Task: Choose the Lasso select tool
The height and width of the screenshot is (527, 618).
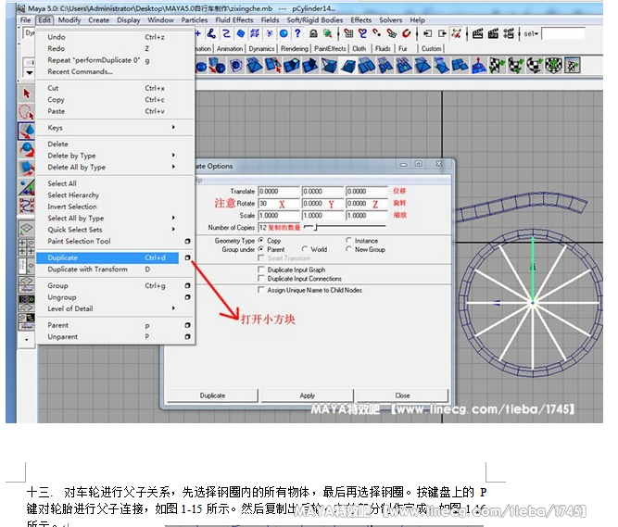Action: point(27,112)
